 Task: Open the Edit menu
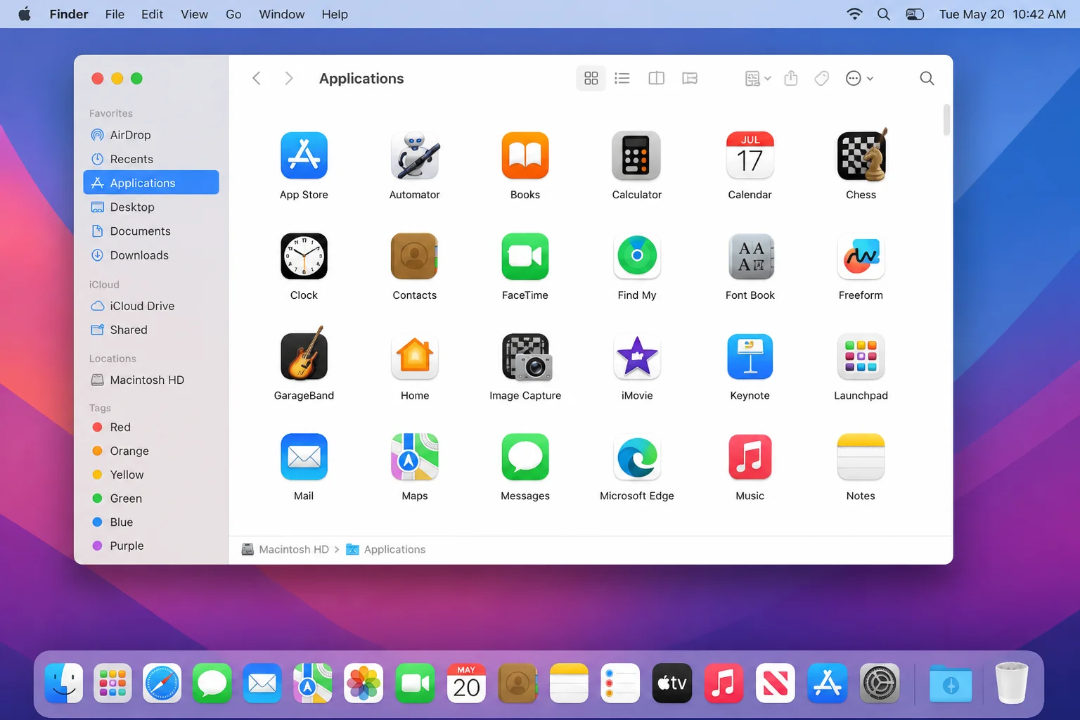click(152, 14)
